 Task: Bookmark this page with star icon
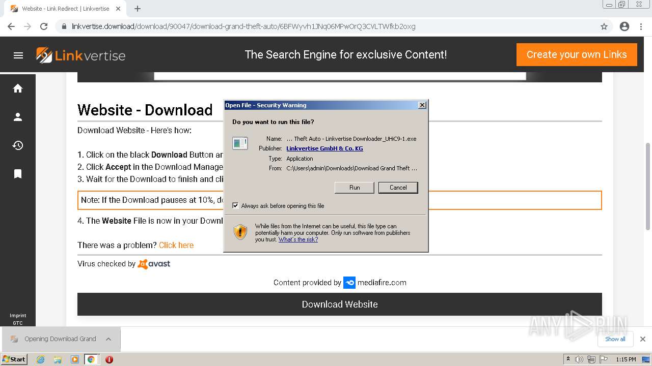point(604,26)
